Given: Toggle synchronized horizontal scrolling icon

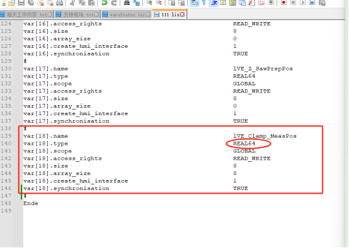Looking at the screenshot, I should (181, 3).
